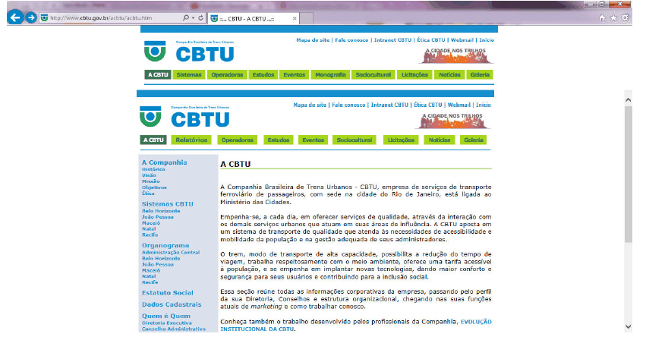This screenshot has height=337, width=646.
Task: Click upper A Cidade nos Trilhos banner
Action: click(456, 55)
